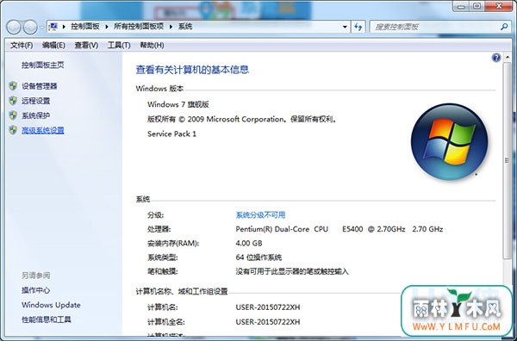The width and height of the screenshot is (517, 341).
Task: Click the search magnifier icon
Action: (504, 27)
